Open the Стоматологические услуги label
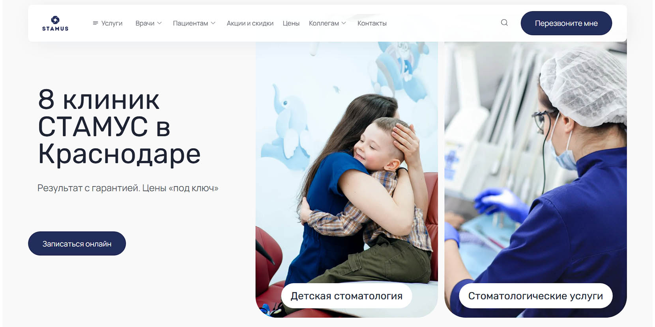Image resolution: width=655 pixels, height=327 pixels. tap(535, 296)
